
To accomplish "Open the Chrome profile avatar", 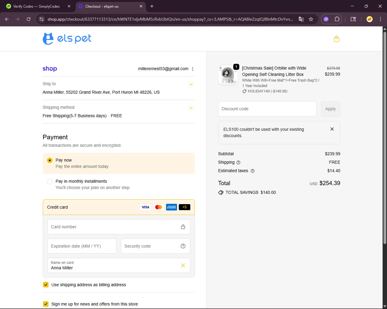I will pos(369,19).
